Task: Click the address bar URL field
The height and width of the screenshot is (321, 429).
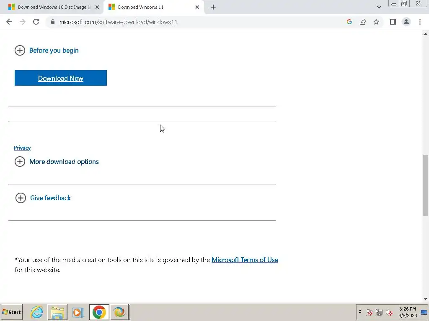Action: pos(118,22)
